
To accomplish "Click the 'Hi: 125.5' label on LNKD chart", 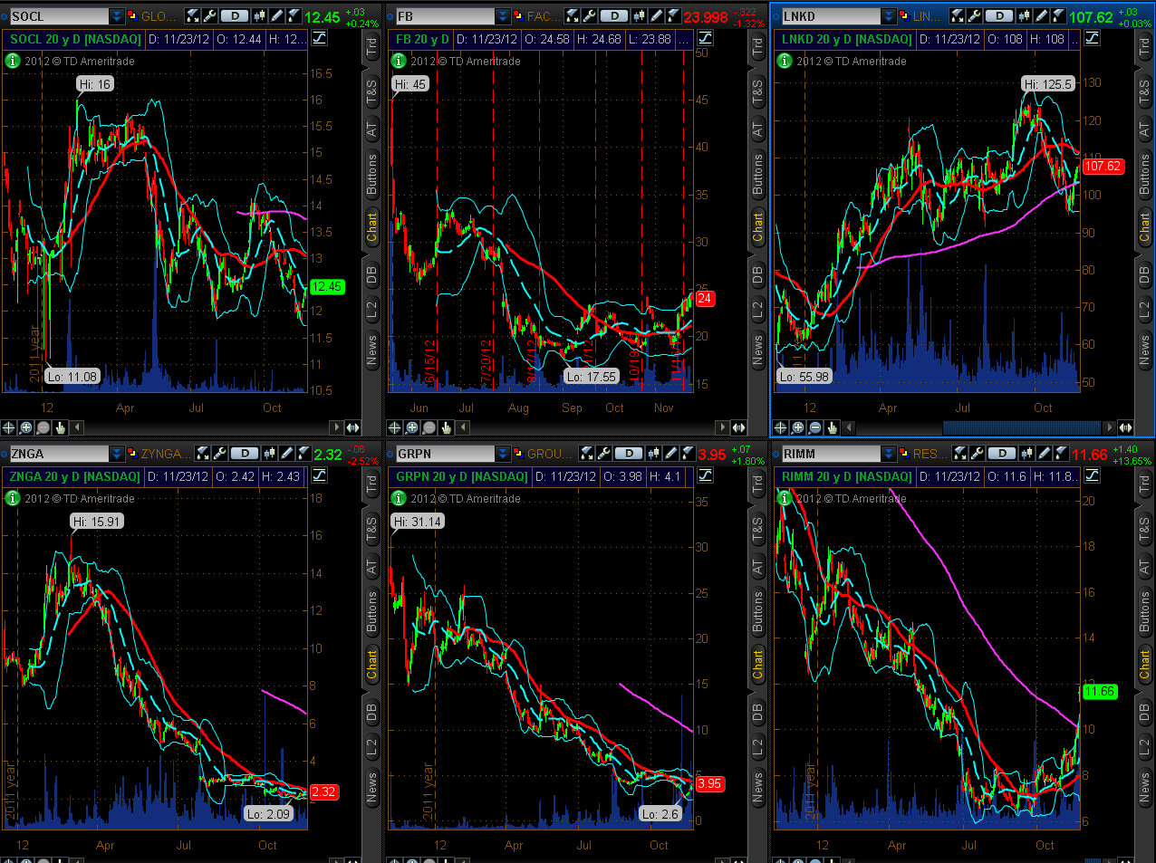I will click(1048, 84).
